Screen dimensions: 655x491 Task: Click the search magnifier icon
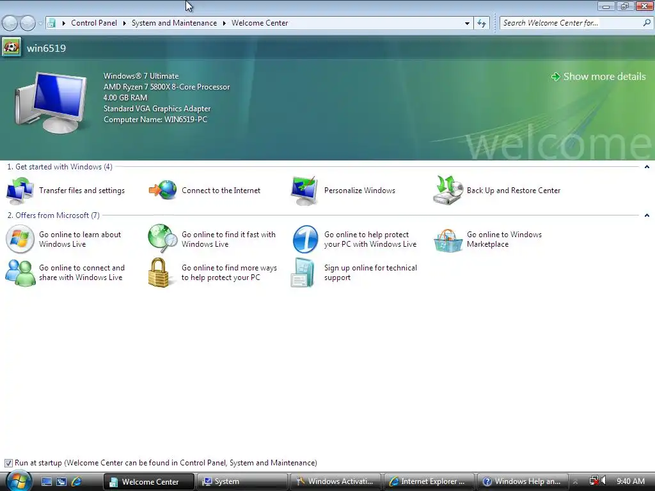[647, 22]
